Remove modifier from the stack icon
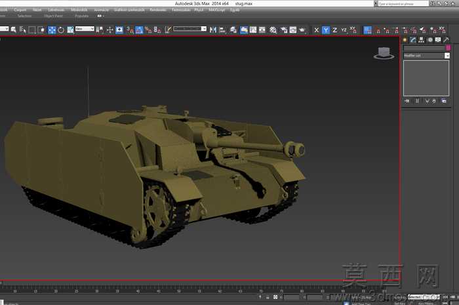459x305 pixels. click(434, 101)
